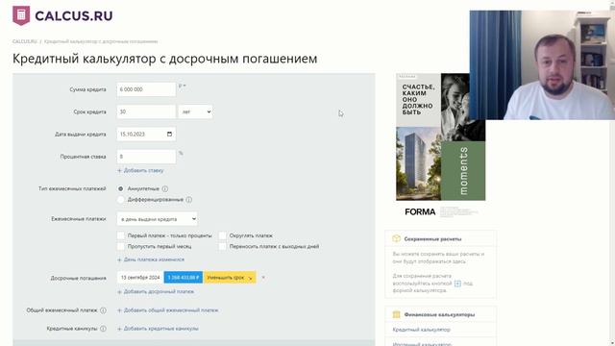615x346 pixels.
Task: Check Первый платеж - только проценты
Action: pos(121,235)
